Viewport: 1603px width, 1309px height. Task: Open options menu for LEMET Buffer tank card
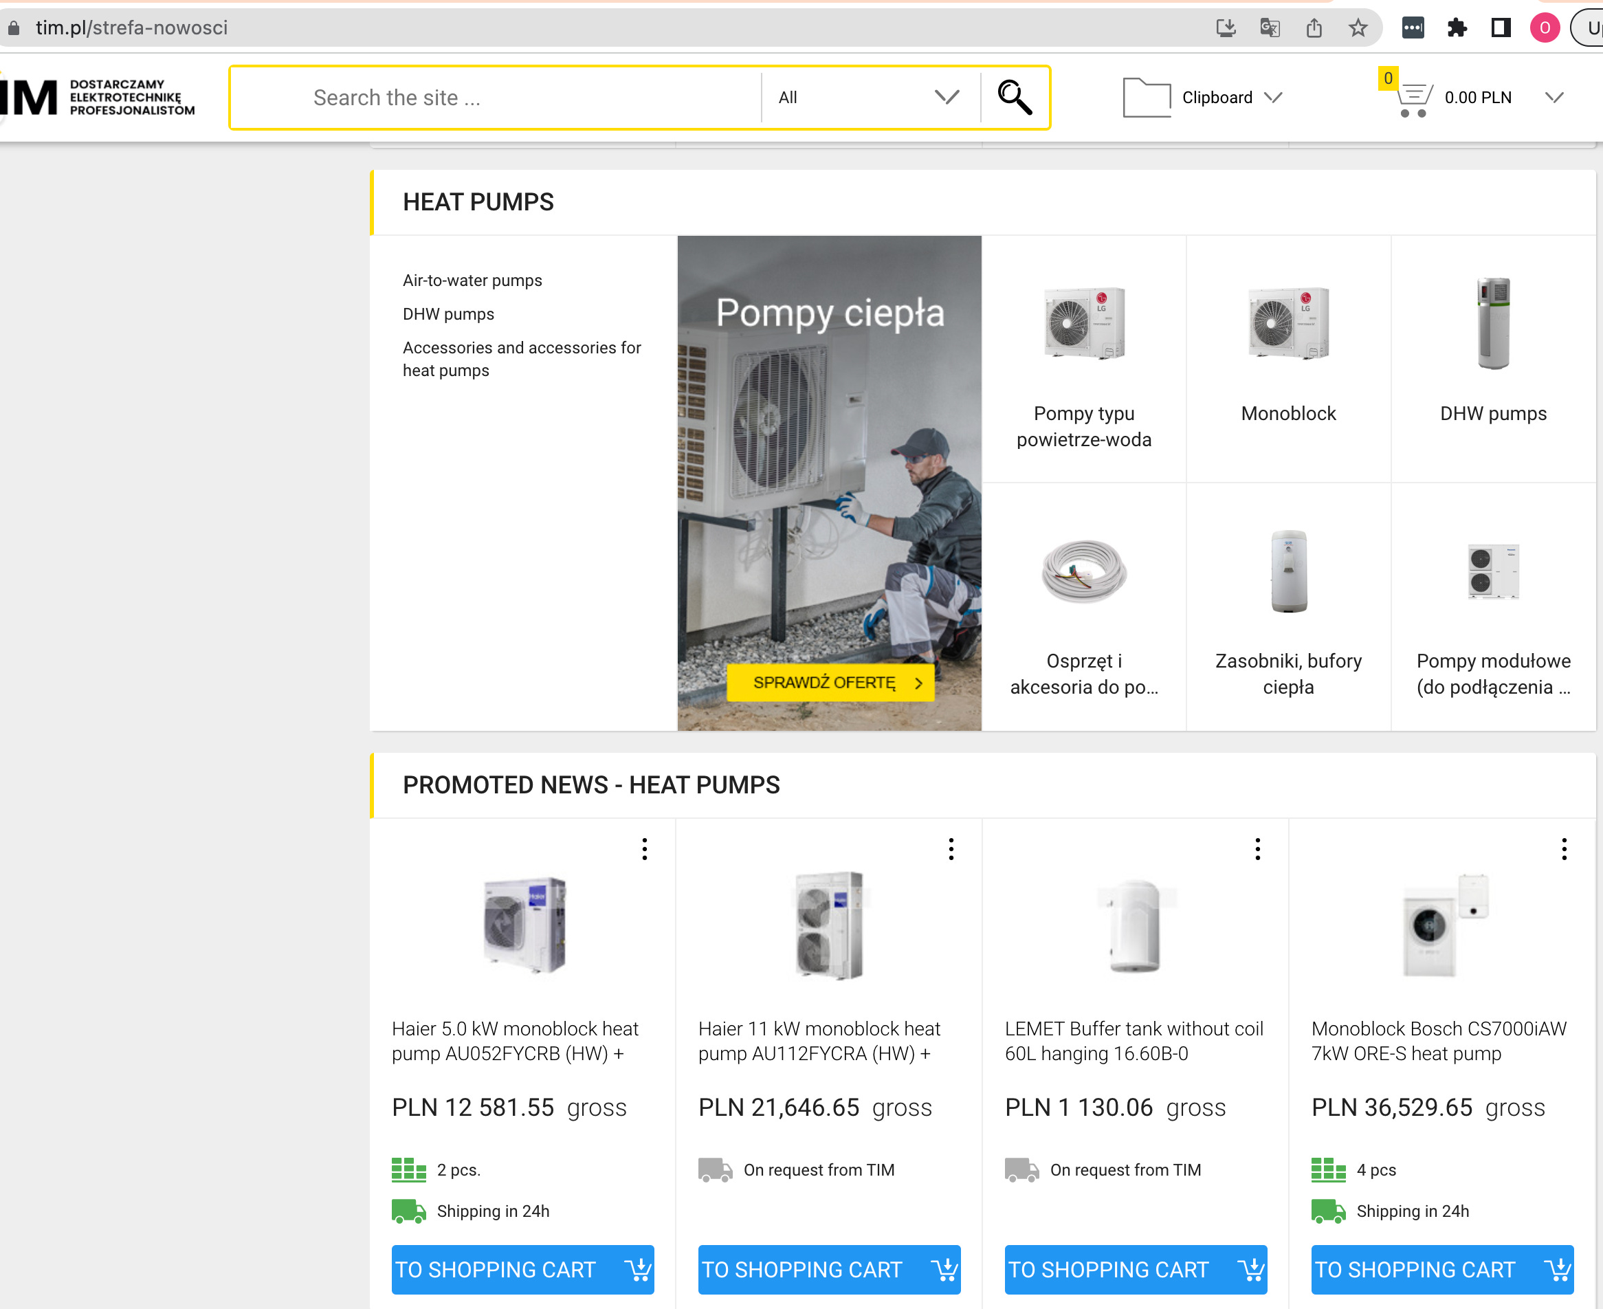click(x=1258, y=849)
